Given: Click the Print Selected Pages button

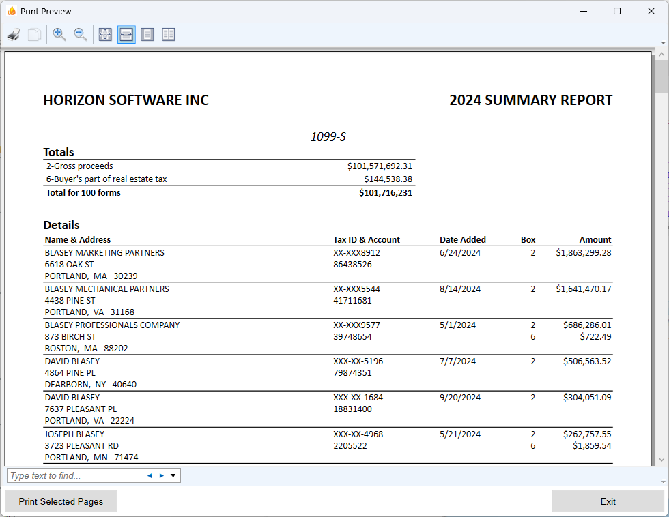Looking at the screenshot, I should point(61,501).
